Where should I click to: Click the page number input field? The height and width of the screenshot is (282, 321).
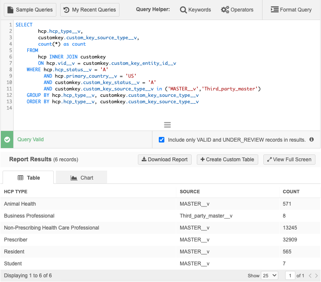290,276
